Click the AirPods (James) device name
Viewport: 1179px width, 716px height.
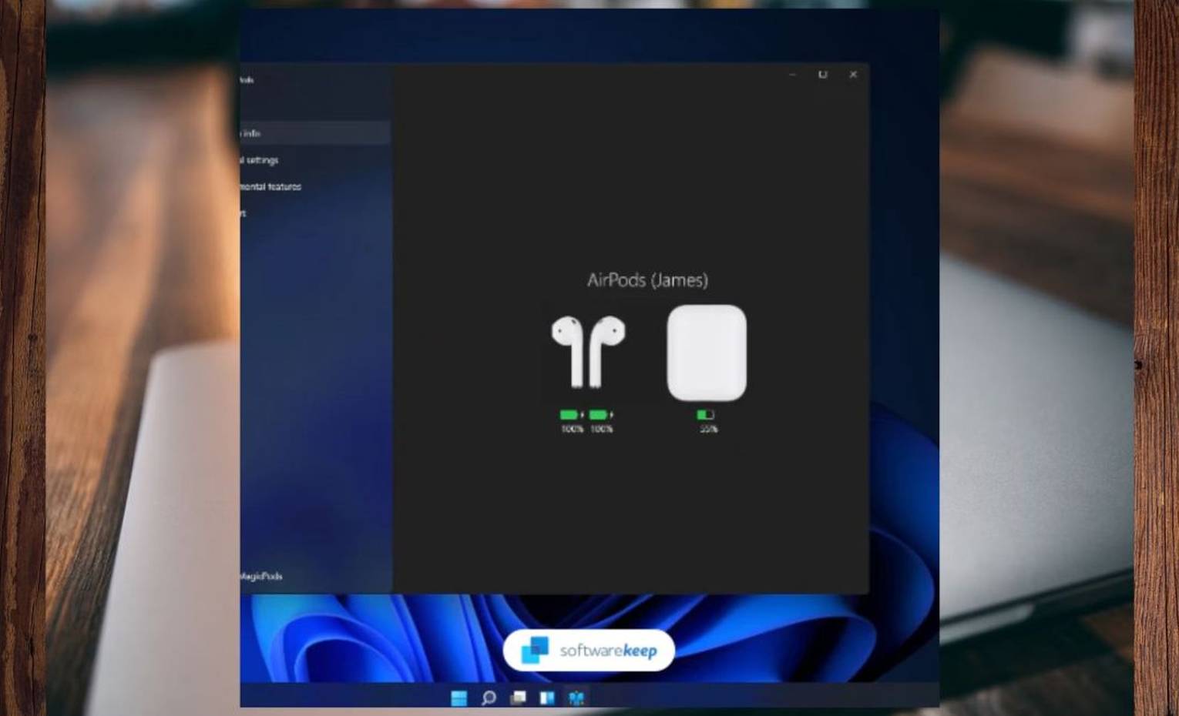pos(647,280)
